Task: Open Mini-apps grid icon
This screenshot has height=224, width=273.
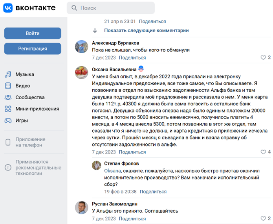Action: (8, 109)
